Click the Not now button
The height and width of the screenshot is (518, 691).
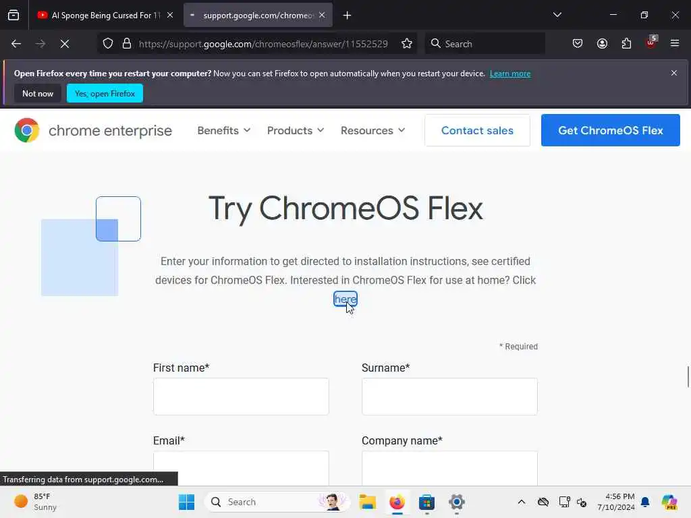tap(38, 93)
